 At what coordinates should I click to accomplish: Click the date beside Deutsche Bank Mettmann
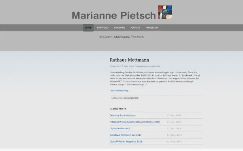click(x=174, y=116)
